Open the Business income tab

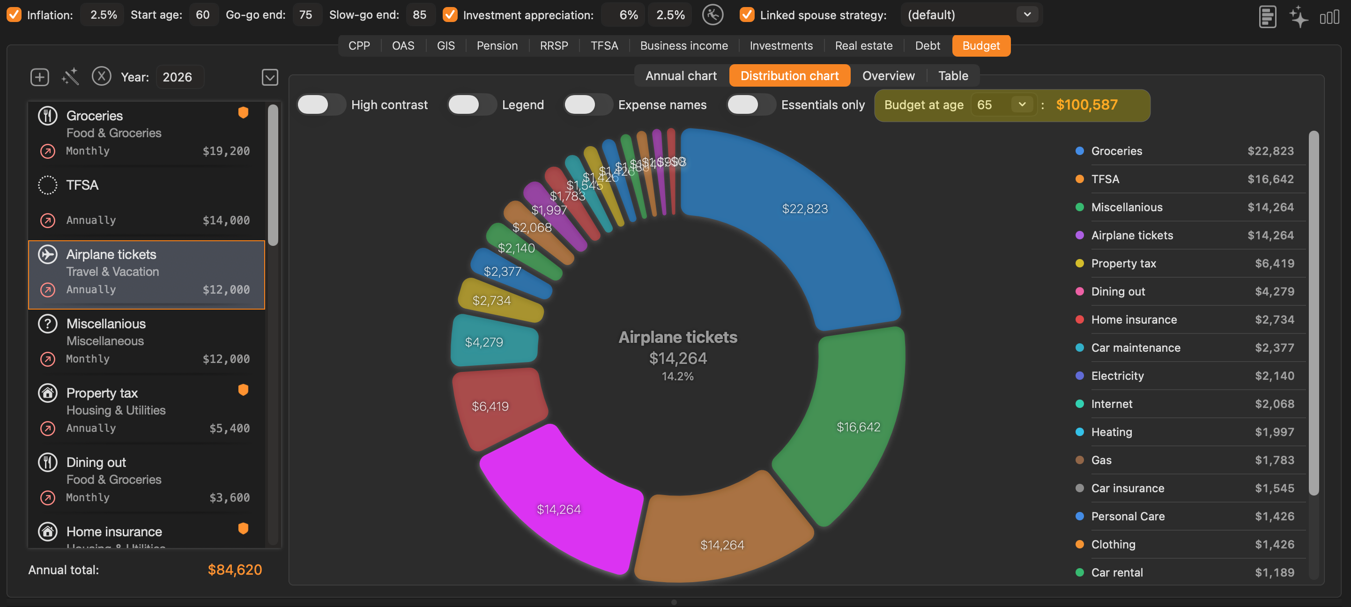[684, 45]
